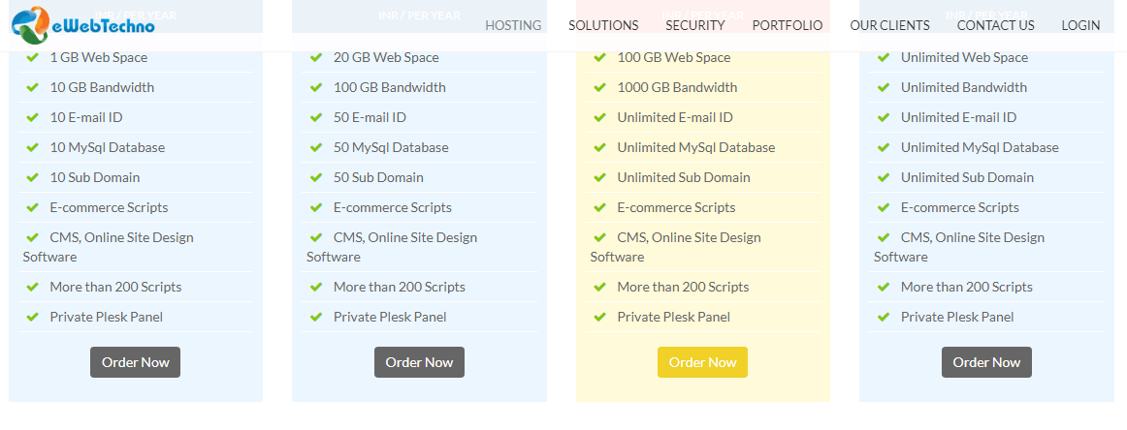Click the checkmark beside 100 GB Web Space
Screen dimensions: 1127x430
click(600, 57)
